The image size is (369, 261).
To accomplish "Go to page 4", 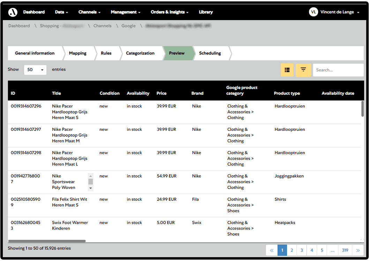I will (x=312, y=250).
